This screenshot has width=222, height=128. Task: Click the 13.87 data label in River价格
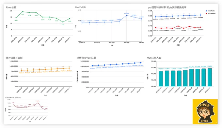point(70,21)
